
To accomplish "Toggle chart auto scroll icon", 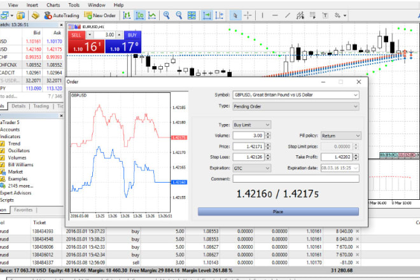I will pos(207,15).
